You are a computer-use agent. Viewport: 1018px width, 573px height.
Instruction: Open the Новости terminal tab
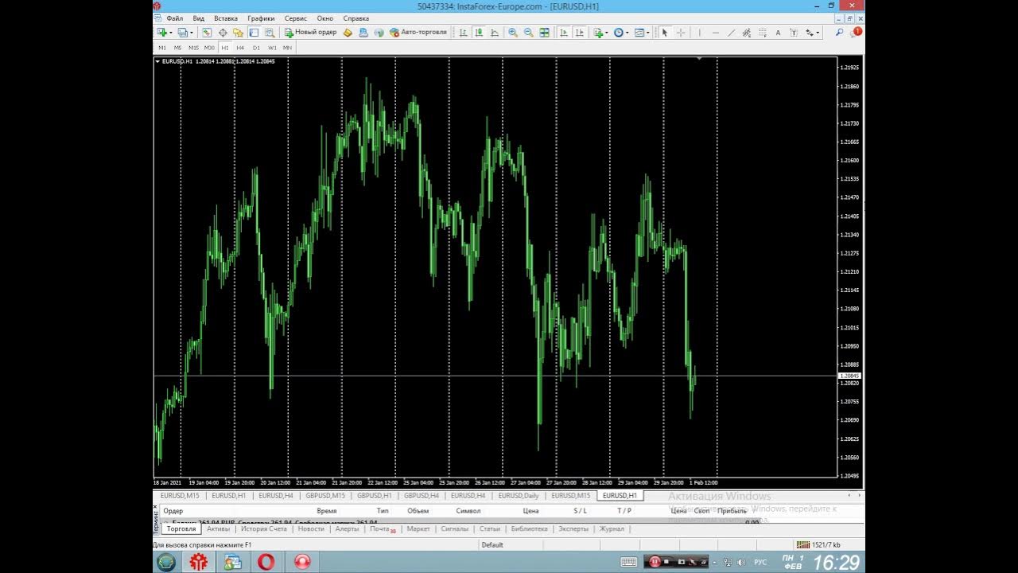click(311, 529)
